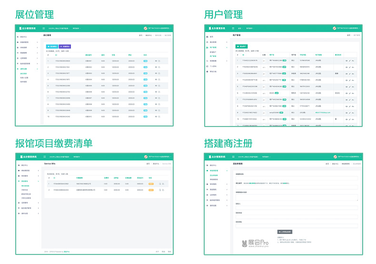Open the event dropdown in 搭建商注册 header
The height and width of the screenshot is (264, 376).
[248, 156]
